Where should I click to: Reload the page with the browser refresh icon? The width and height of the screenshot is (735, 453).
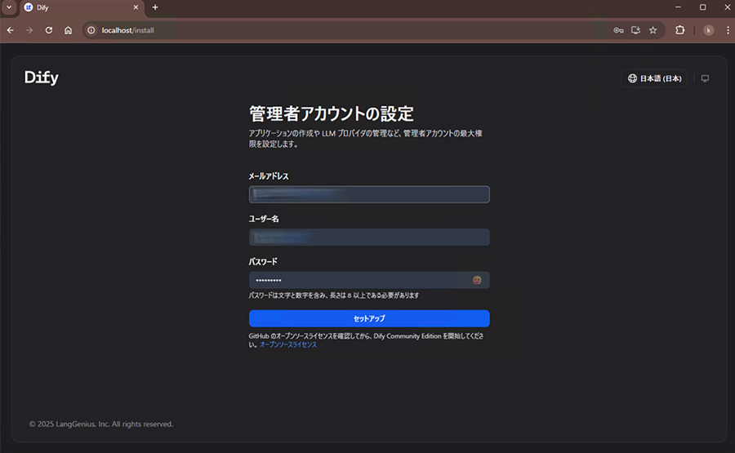(x=49, y=30)
